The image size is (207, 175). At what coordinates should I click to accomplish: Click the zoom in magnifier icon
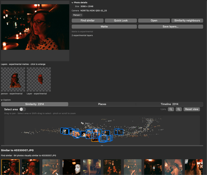[x=179, y=109]
